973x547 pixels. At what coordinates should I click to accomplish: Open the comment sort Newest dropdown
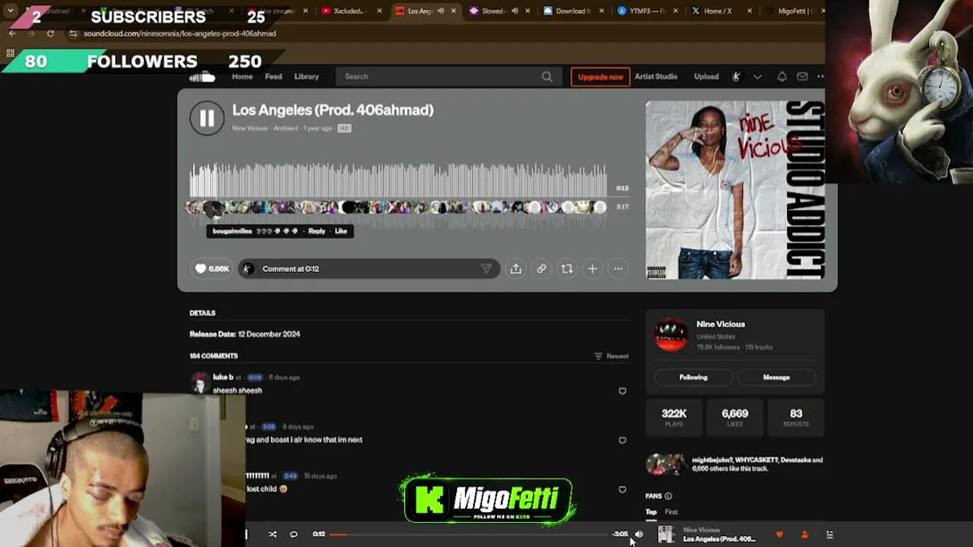(x=612, y=356)
